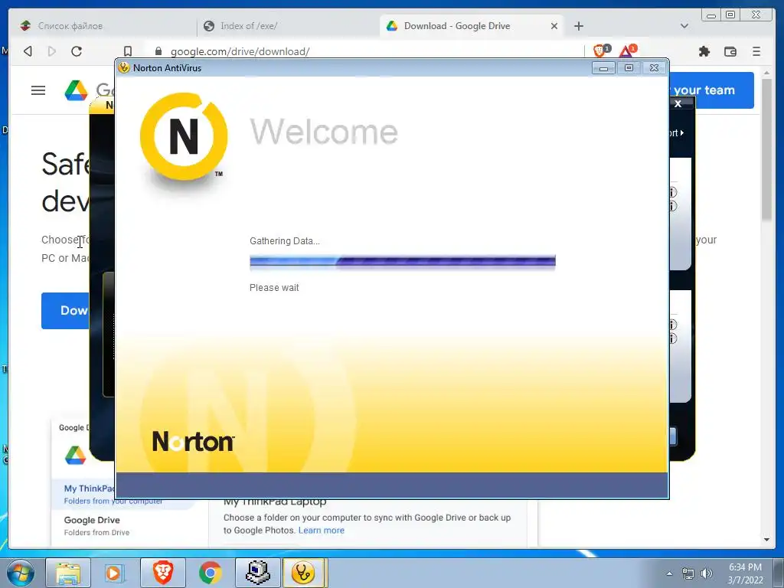Image resolution: width=784 pixels, height=588 pixels.
Task: Click the address bar showing google.com/drive/download/
Action: click(367, 51)
